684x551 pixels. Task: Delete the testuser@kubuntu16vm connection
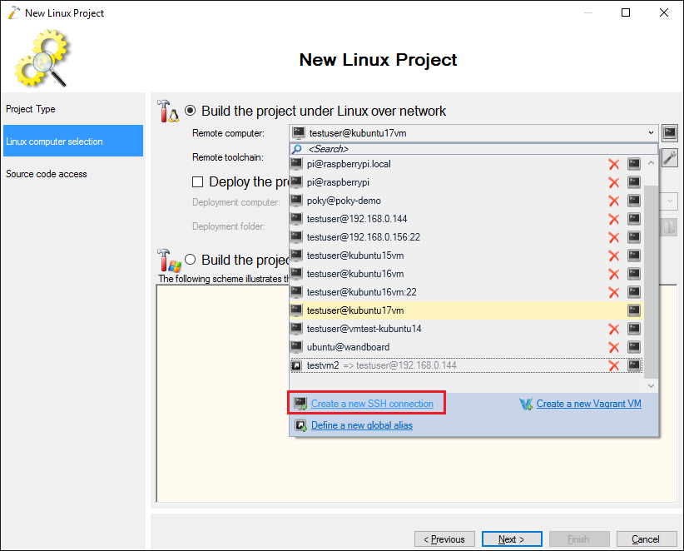point(614,275)
